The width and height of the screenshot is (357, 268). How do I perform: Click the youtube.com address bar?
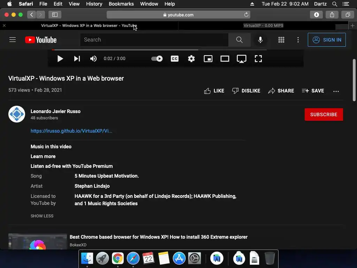click(178, 15)
